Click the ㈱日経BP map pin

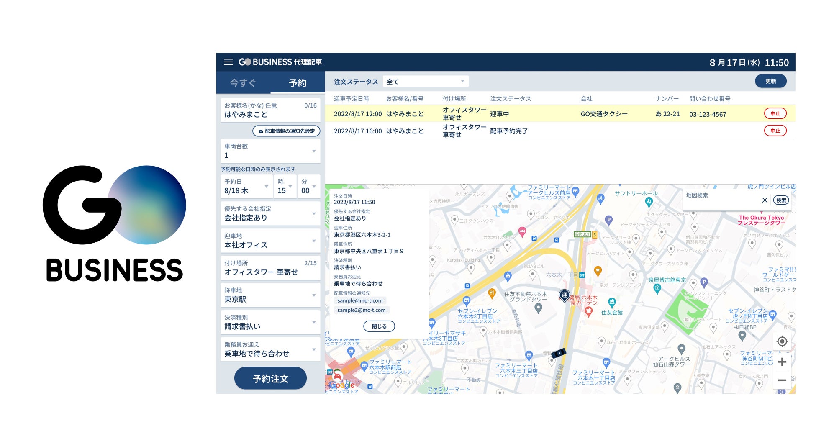click(x=742, y=336)
